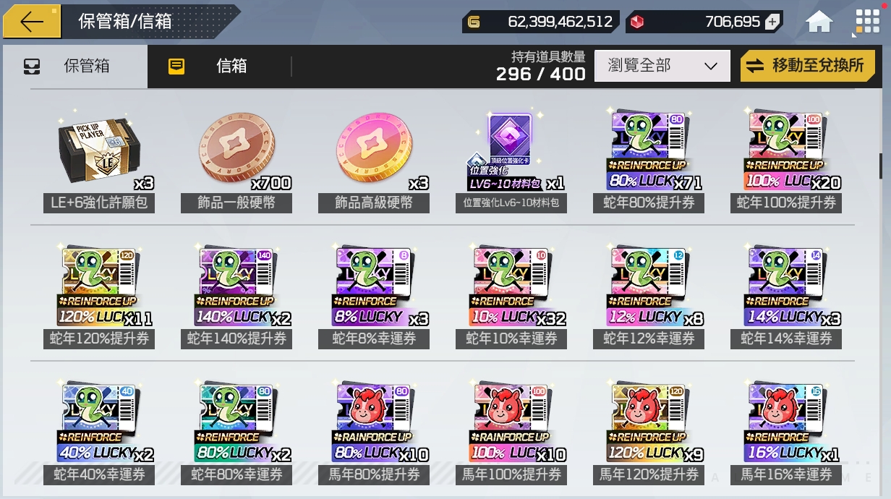Select the 飾品一般硬幣 bronze coin
891x499 pixels.
click(x=236, y=158)
